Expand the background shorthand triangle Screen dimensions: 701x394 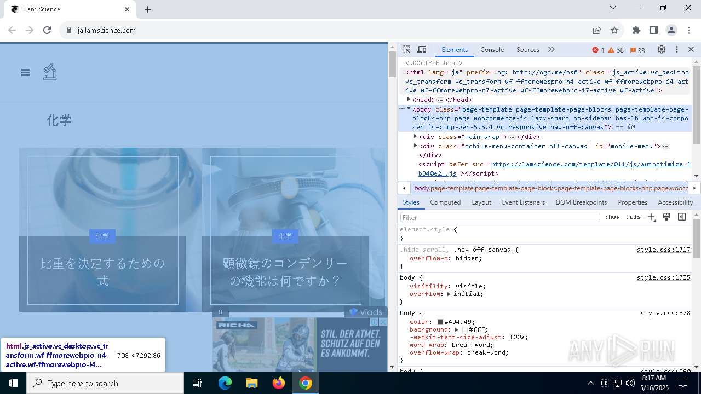(x=456, y=329)
